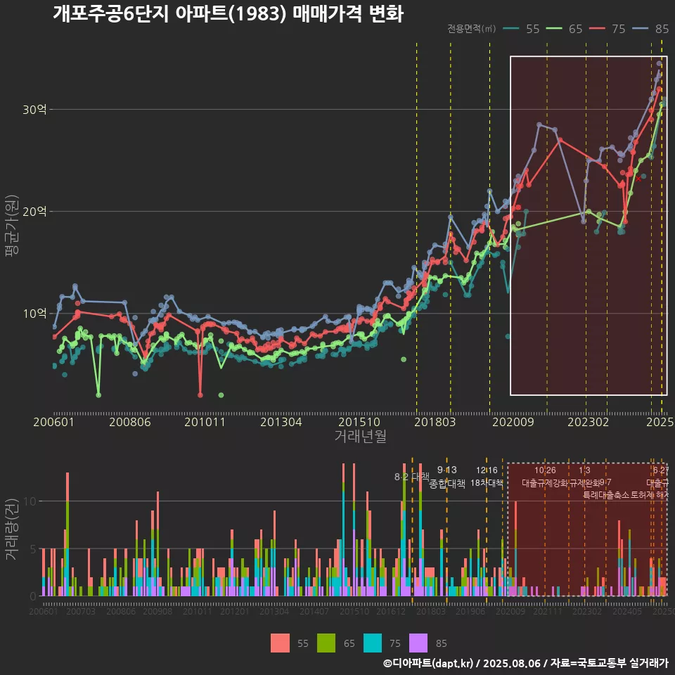Click the 종합대책 annotation label
The height and width of the screenshot is (675, 675).
(x=447, y=484)
